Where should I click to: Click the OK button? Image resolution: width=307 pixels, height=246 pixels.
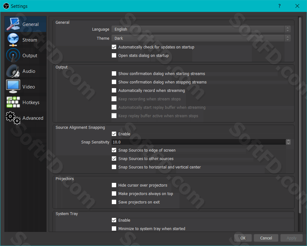pos(243,238)
